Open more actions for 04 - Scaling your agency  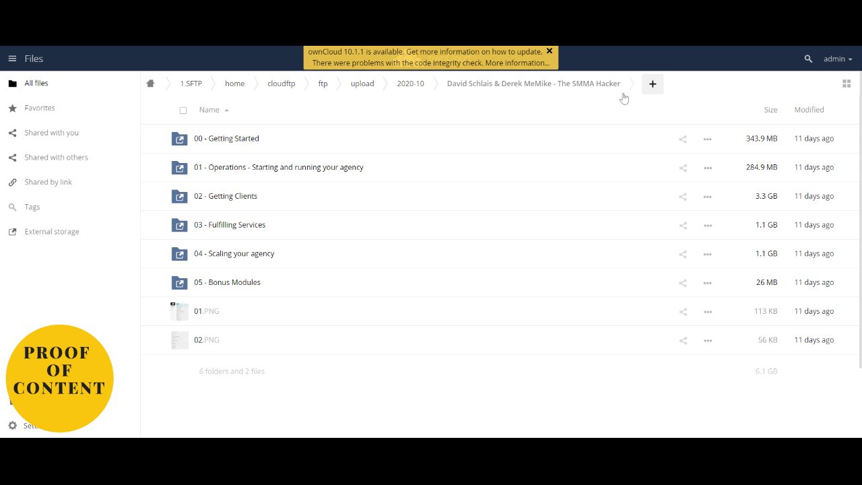[x=708, y=255]
